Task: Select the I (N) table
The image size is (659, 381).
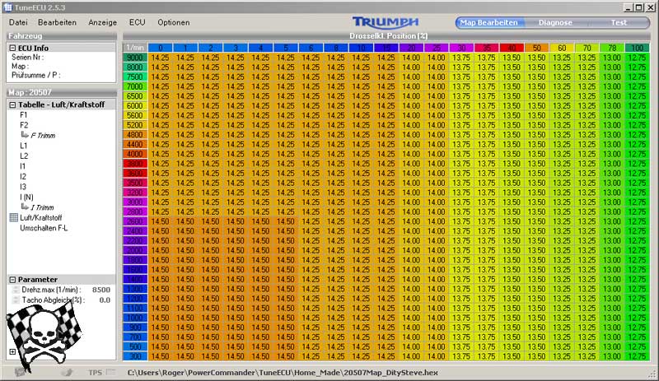Action: [x=26, y=197]
